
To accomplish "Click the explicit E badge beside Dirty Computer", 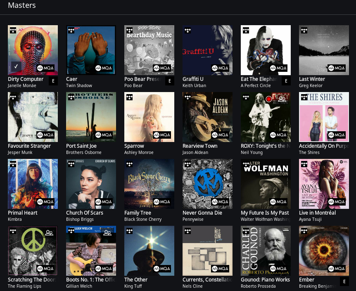I will [53, 81].
